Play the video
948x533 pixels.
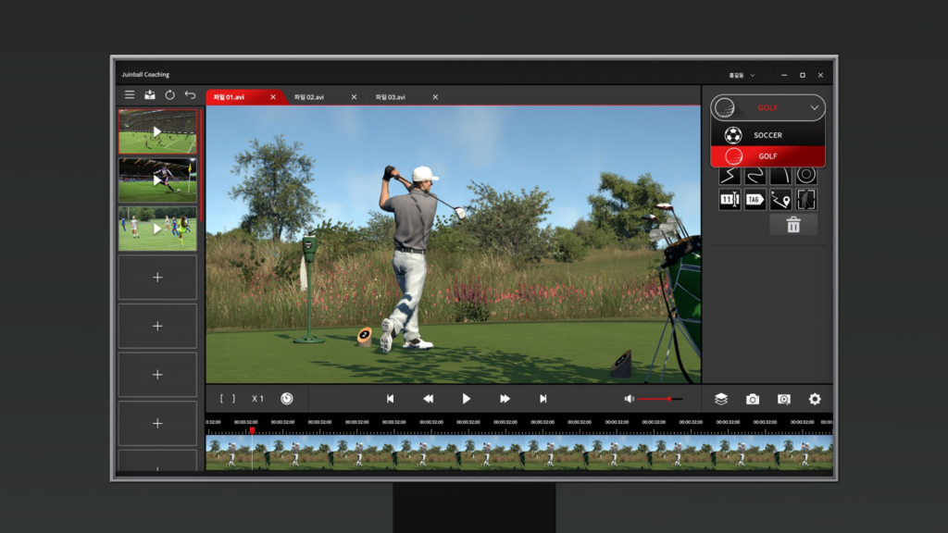click(467, 399)
